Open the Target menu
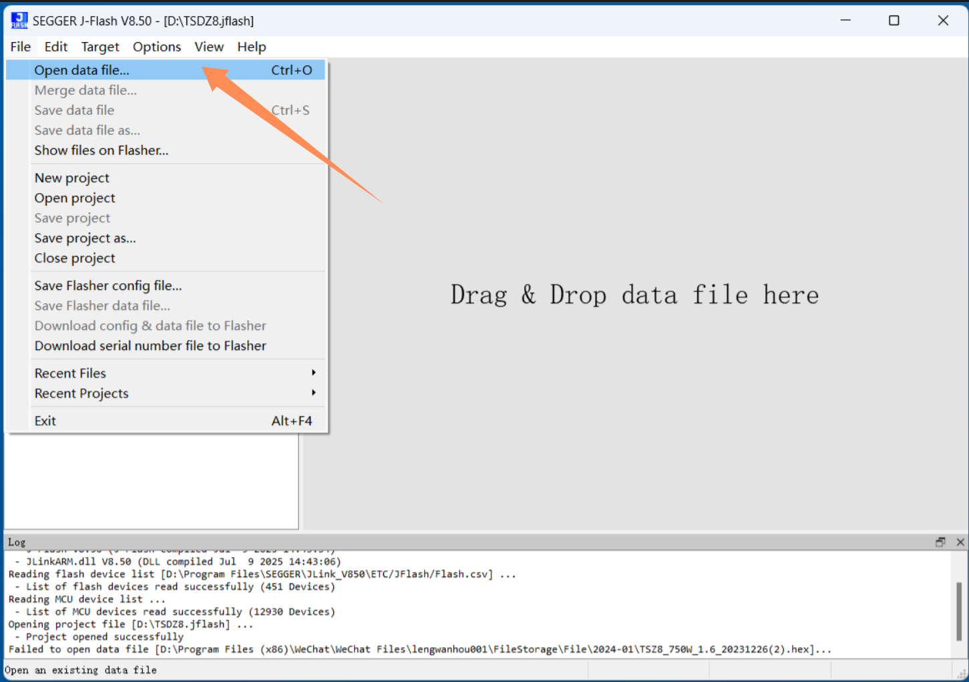This screenshot has width=969, height=682. [x=100, y=47]
